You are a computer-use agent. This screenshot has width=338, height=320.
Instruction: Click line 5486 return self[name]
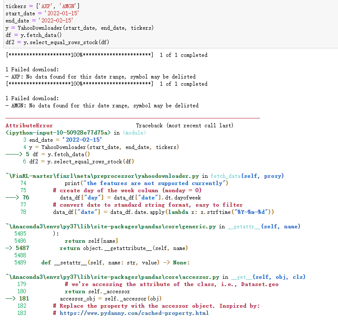pyautogui.click(x=91, y=241)
